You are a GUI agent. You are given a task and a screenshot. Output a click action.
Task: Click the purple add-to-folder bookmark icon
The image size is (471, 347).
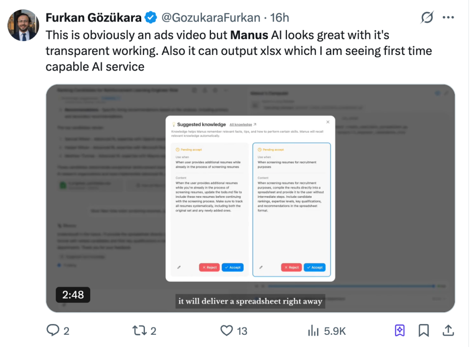399,331
